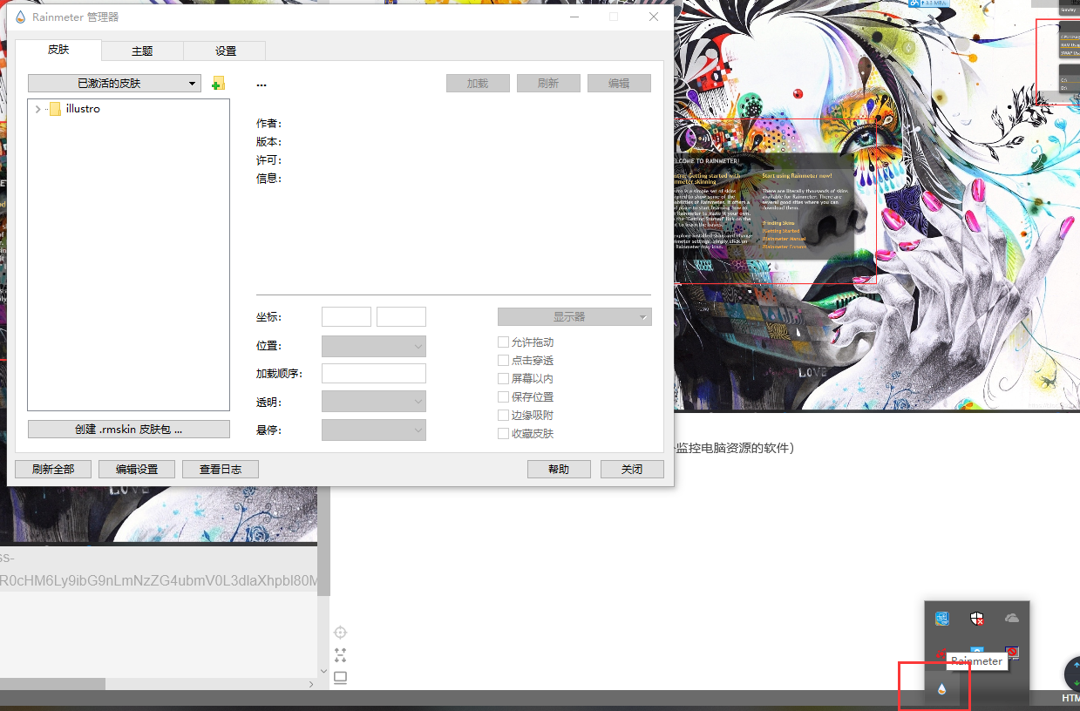The image size is (1080, 711).
Task: Click the laptop preview icon in editor sidebar
Action: point(341,677)
